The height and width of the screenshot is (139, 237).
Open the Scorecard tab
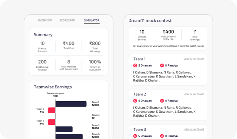(x=67, y=20)
